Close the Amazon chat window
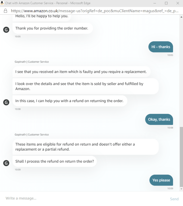 point(178,3)
